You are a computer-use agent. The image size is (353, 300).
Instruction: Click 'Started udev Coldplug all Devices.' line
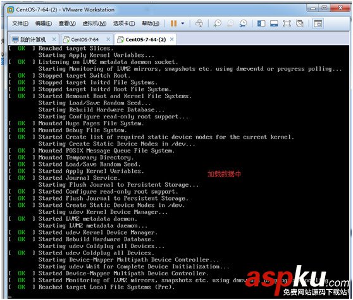coord(96,253)
